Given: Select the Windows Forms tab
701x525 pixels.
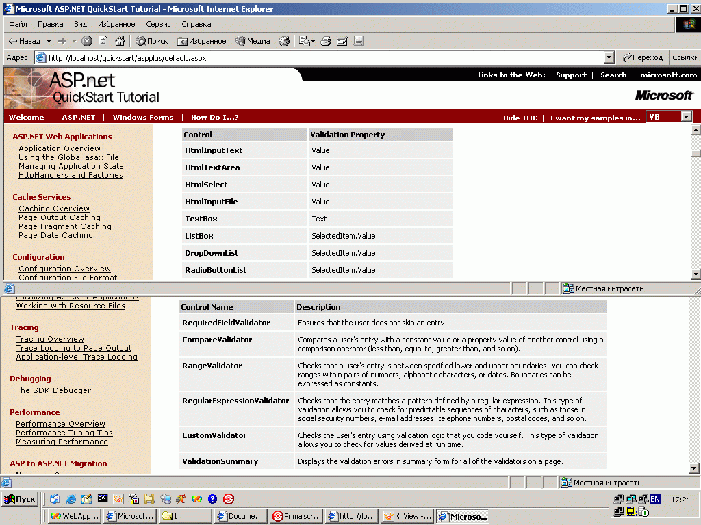Looking at the screenshot, I should point(143,117).
